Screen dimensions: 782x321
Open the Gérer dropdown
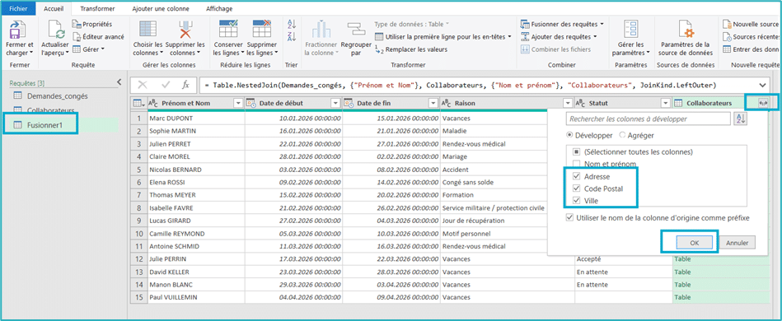pos(88,49)
